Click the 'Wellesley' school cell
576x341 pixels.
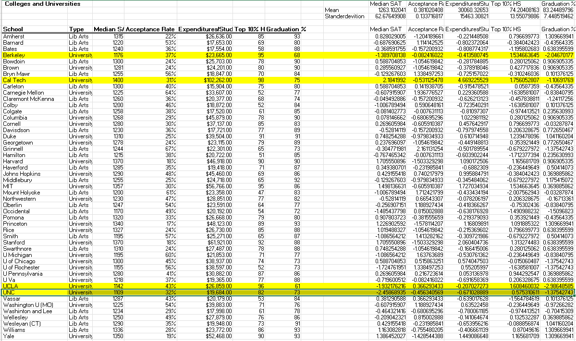tap(15, 317)
